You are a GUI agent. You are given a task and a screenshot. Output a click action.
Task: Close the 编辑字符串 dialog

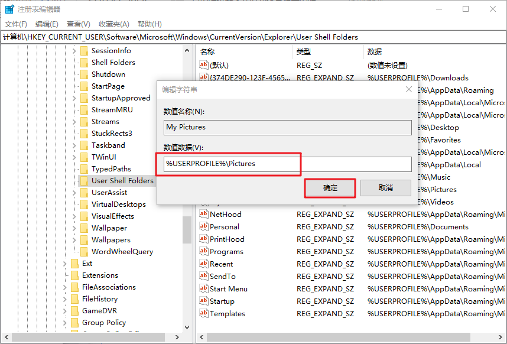pyautogui.click(x=408, y=89)
